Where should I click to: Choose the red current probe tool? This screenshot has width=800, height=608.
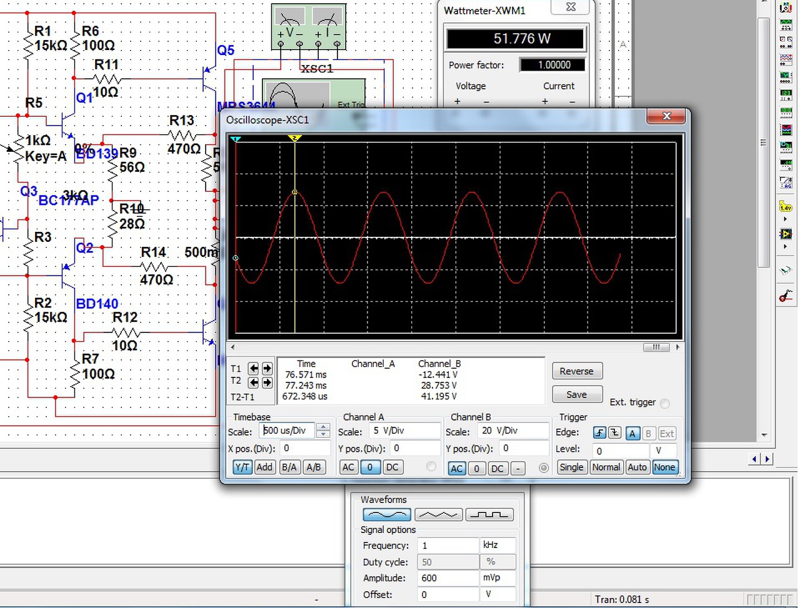786,296
